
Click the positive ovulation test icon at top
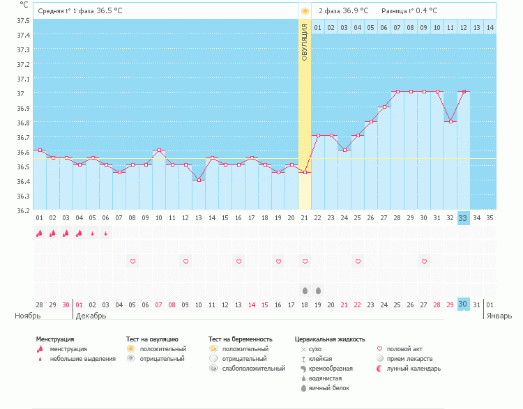(305, 11)
